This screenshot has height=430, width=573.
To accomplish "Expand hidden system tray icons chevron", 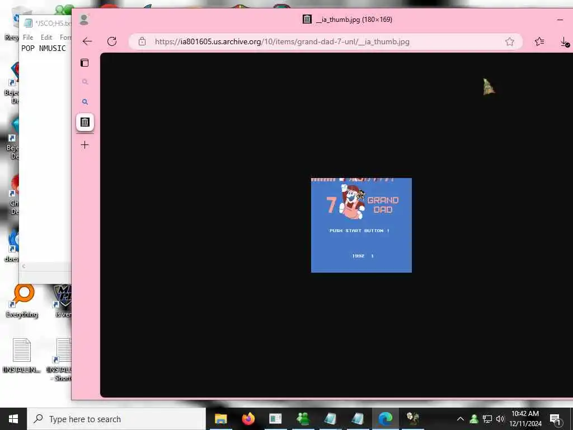I will (461, 419).
